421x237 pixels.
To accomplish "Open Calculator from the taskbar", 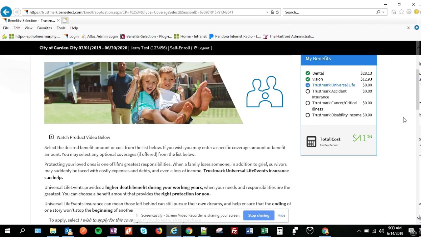I will click(280, 231).
